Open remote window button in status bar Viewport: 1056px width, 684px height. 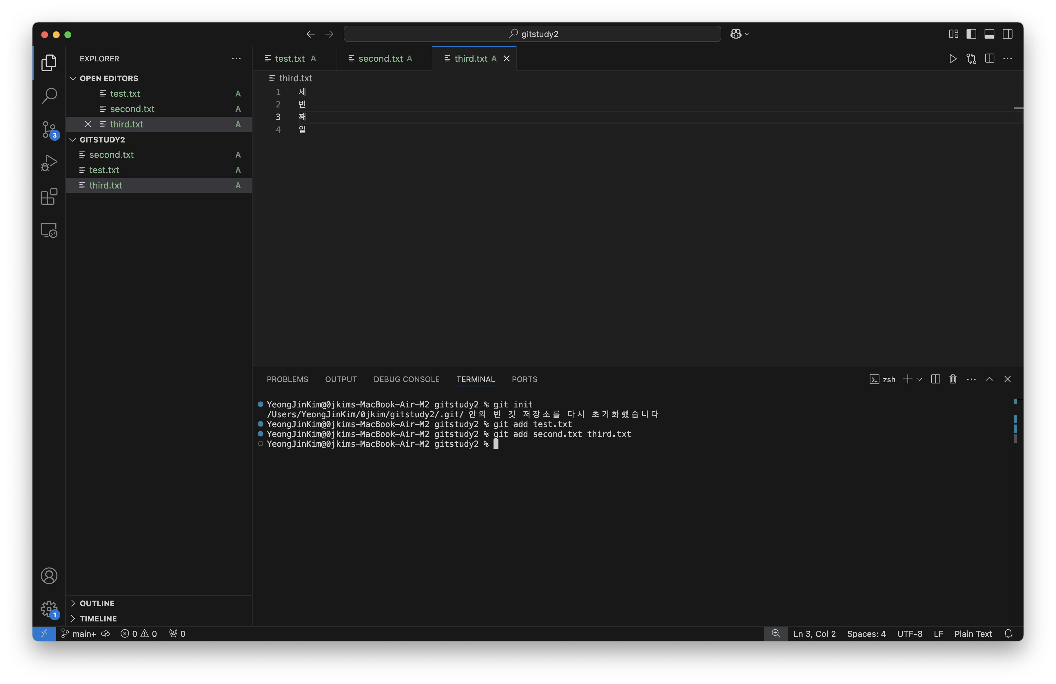(44, 633)
